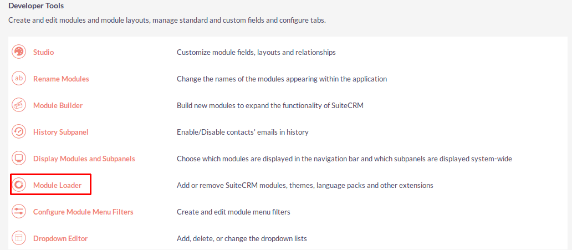Open Display Modules and Subpanels link
This screenshot has height=250, width=572.
[84, 159]
